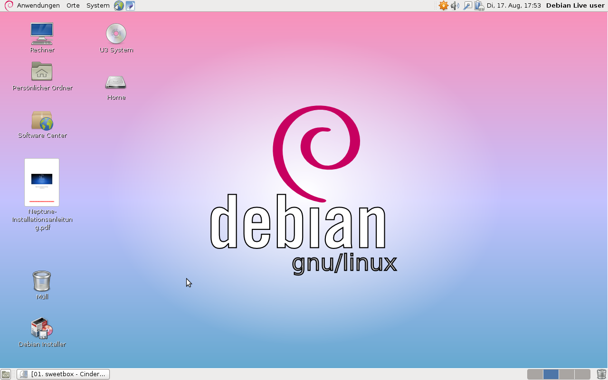The width and height of the screenshot is (608, 380).
Task: Click the network connection tray icon
Action: click(x=467, y=6)
